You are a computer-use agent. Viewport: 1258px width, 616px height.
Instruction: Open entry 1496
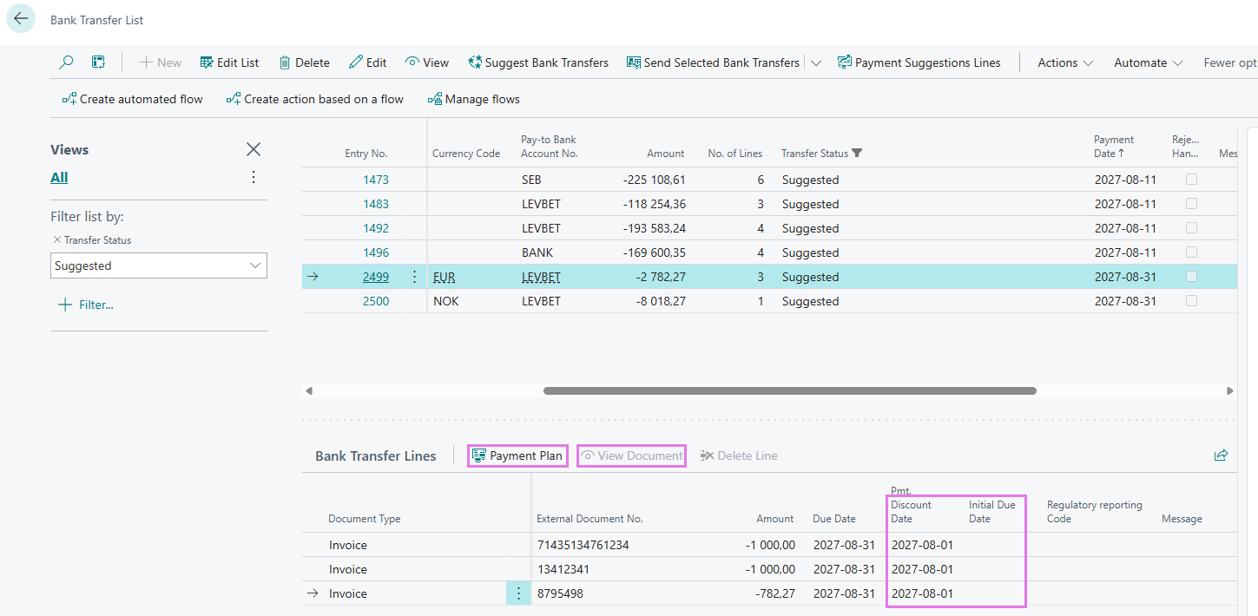click(x=376, y=252)
